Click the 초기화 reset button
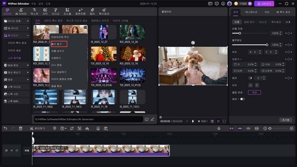 pos(285,120)
